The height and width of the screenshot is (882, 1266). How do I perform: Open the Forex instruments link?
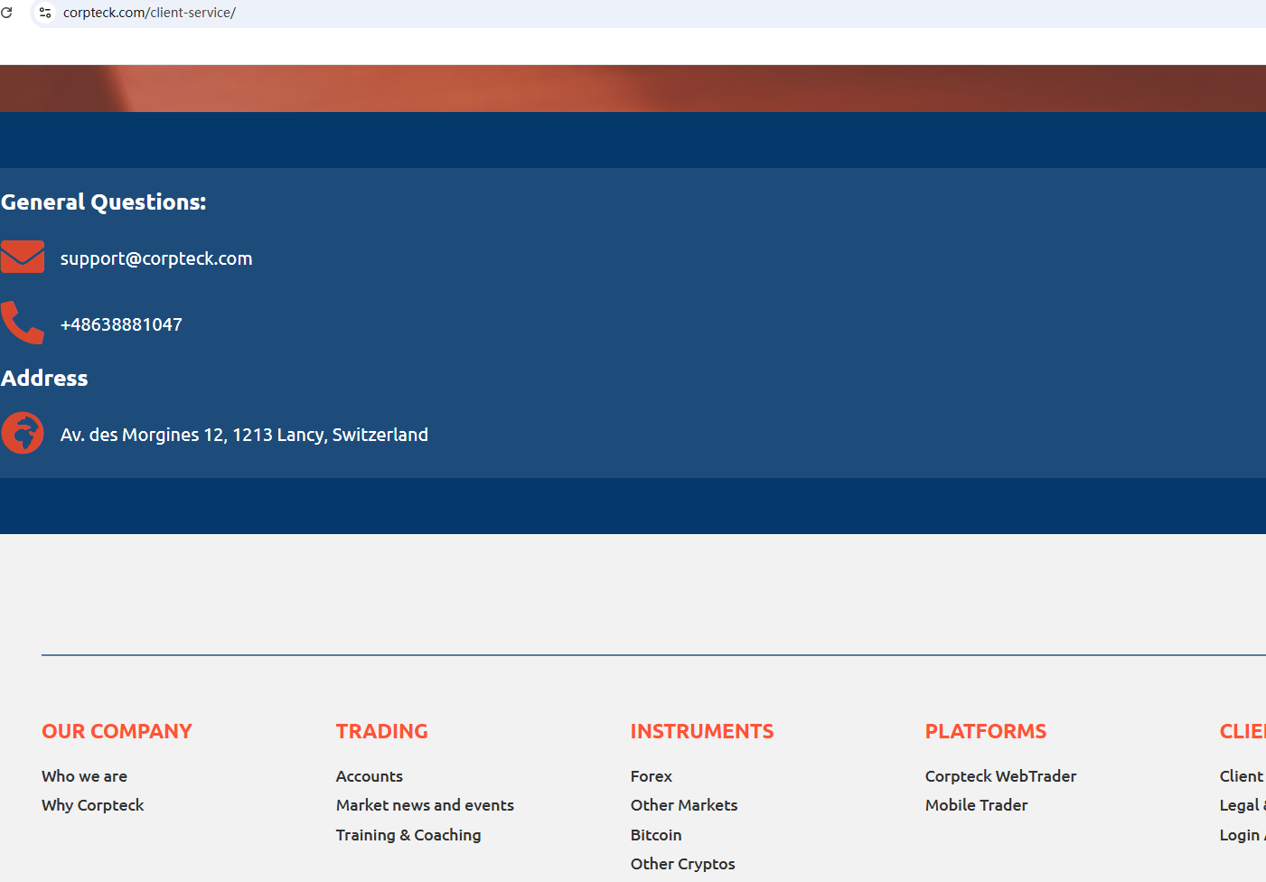[x=652, y=776]
